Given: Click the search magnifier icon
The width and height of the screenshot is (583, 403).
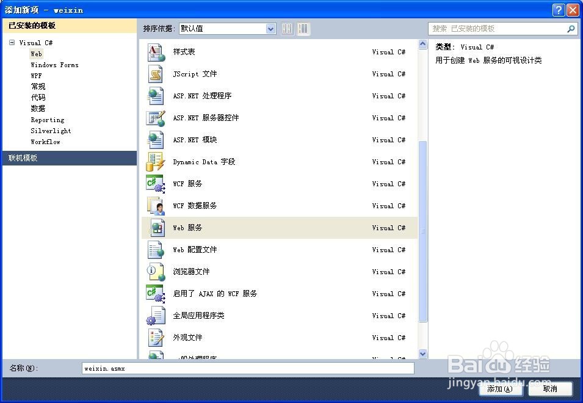Looking at the screenshot, I should (571, 29).
